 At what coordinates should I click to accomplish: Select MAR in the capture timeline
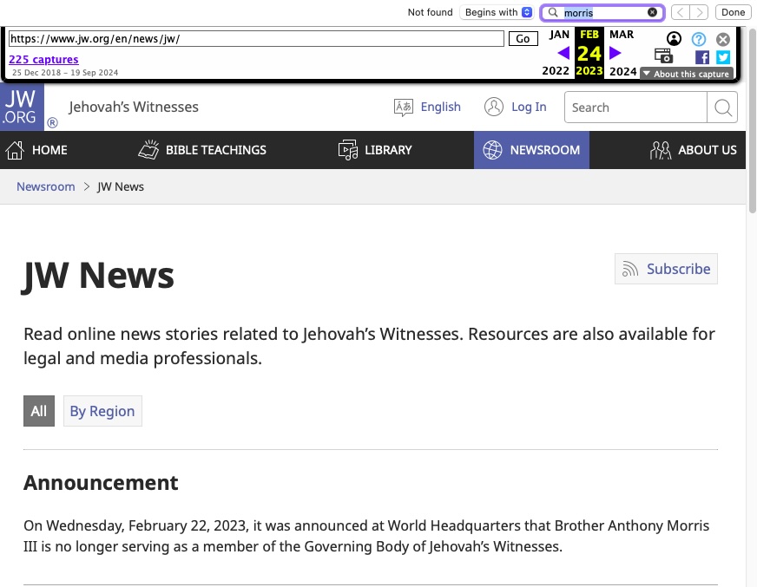click(622, 35)
